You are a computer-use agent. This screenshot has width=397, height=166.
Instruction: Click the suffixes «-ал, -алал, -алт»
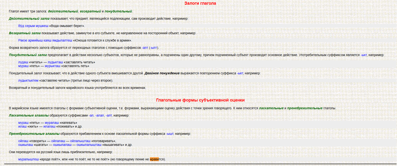[x=100, y=115]
